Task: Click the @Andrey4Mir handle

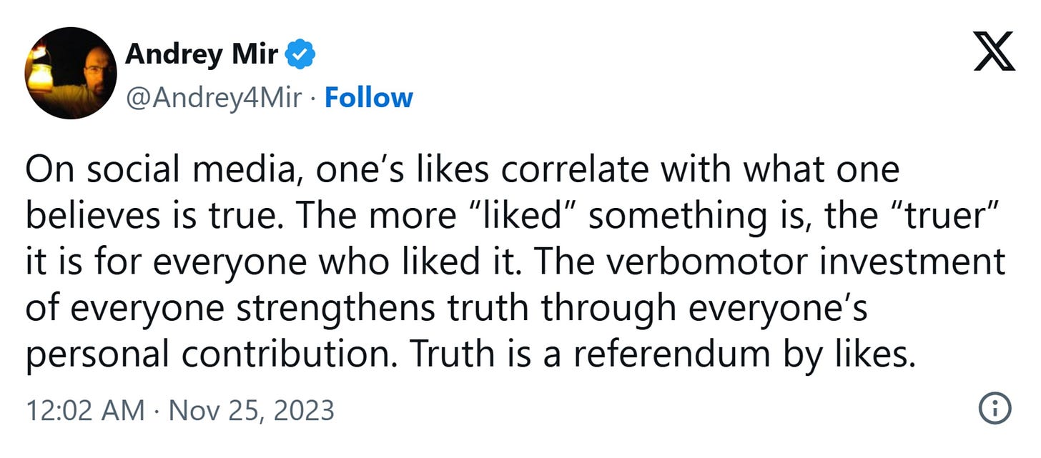Action: (x=213, y=98)
